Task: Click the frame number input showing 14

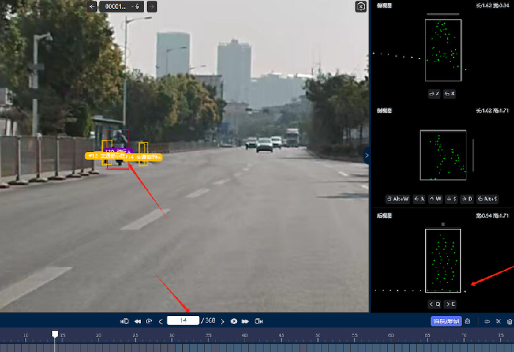Action: point(184,320)
